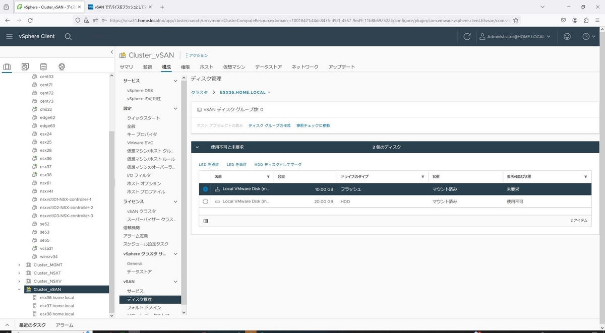The width and height of the screenshot is (605, 333).
Task: Collapse the 設定 section
Action: [175, 108]
